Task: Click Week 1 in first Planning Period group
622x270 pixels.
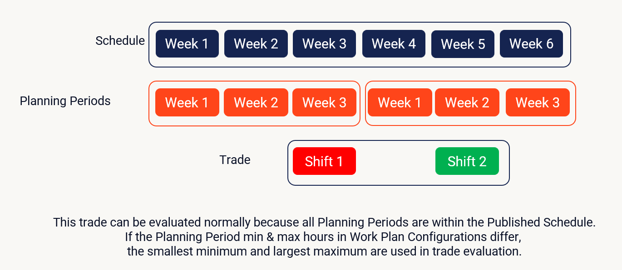Action: pos(187,102)
